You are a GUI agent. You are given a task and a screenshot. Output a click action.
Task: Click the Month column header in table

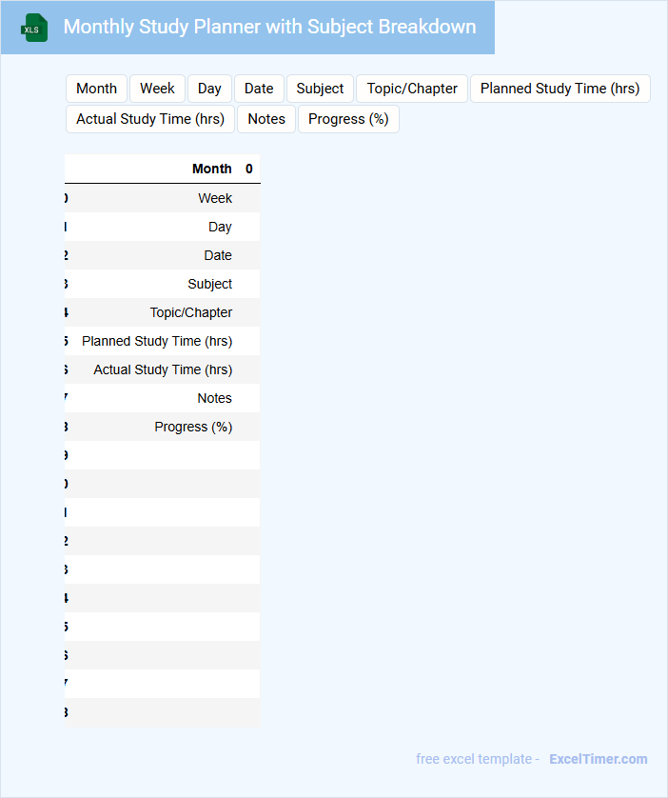point(211,169)
